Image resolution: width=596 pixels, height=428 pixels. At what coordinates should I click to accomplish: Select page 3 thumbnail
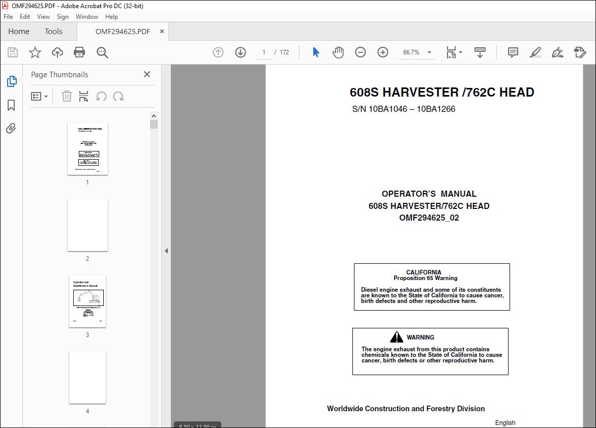tap(87, 301)
